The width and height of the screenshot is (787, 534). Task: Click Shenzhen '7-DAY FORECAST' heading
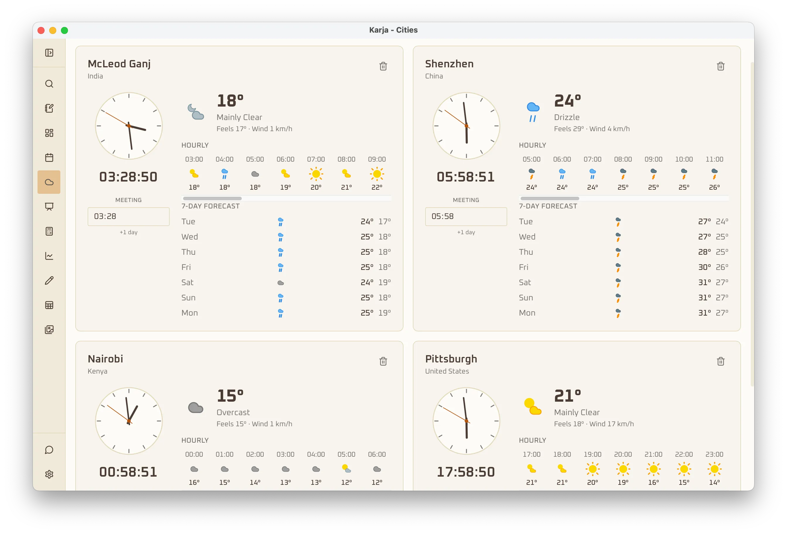click(548, 206)
